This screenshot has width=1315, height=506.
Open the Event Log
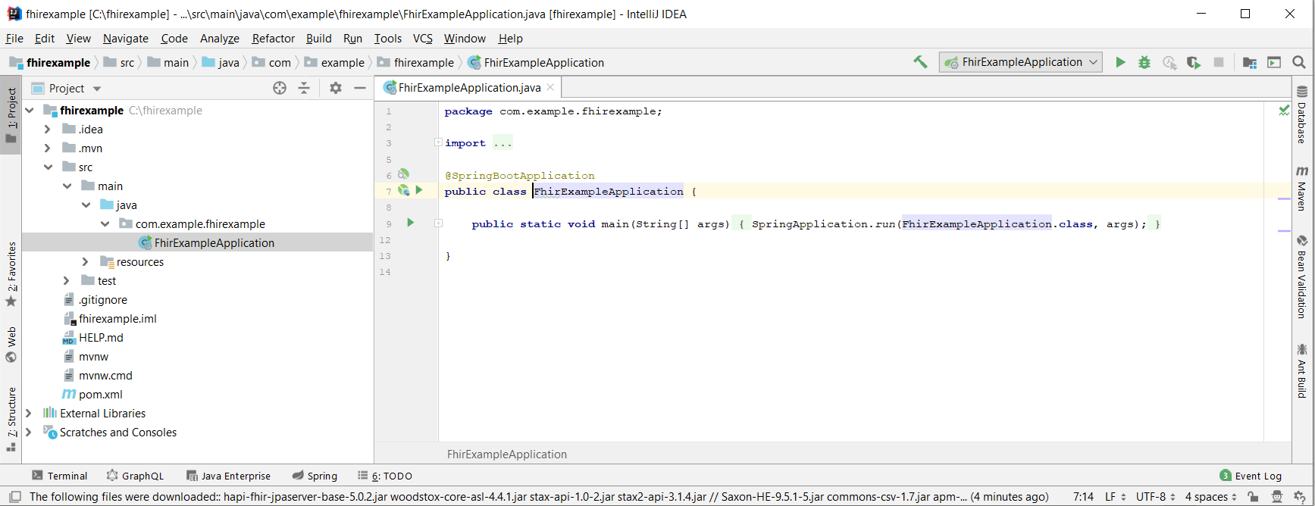tap(1251, 476)
